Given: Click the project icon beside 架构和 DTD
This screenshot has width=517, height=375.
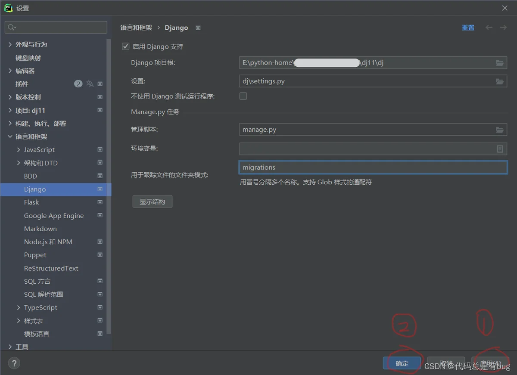Looking at the screenshot, I should [x=100, y=163].
